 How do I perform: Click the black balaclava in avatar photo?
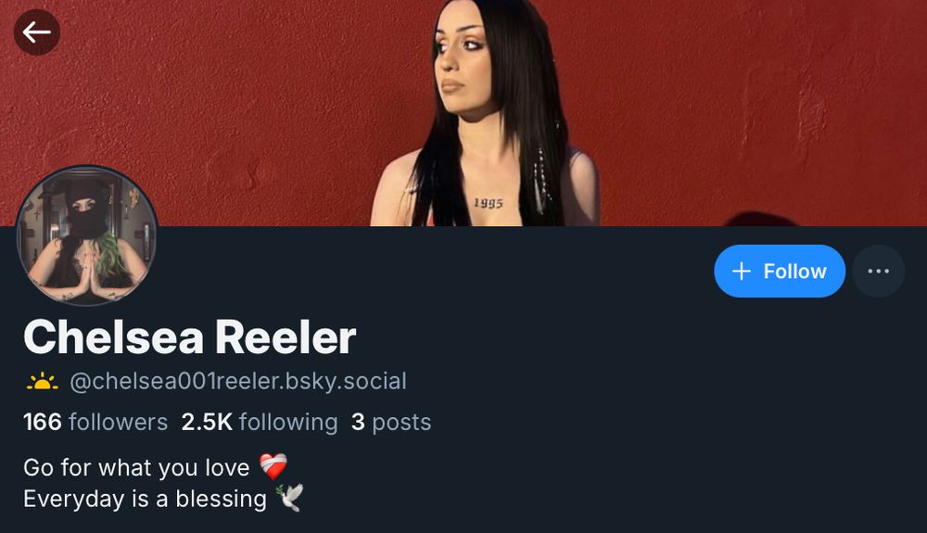pos(86,210)
